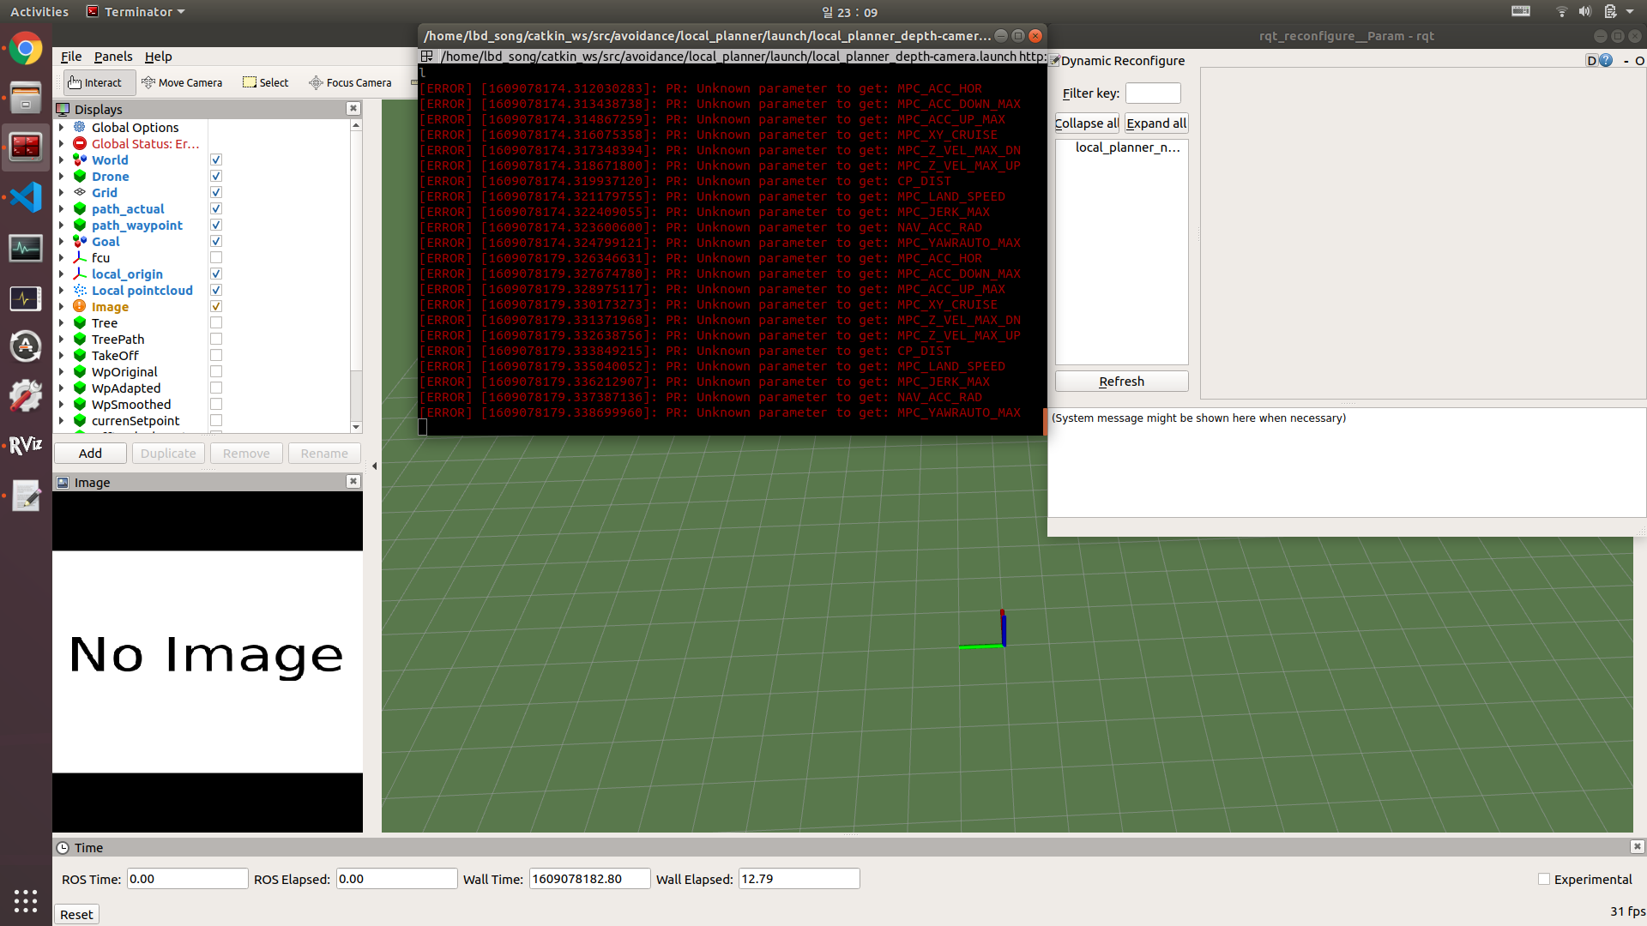Expand the Global Options tree item
The image size is (1647, 926).
tap(60, 127)
